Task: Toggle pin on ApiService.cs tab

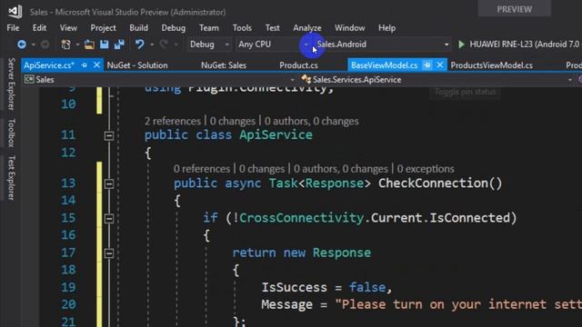Action: tap(85, 65)
